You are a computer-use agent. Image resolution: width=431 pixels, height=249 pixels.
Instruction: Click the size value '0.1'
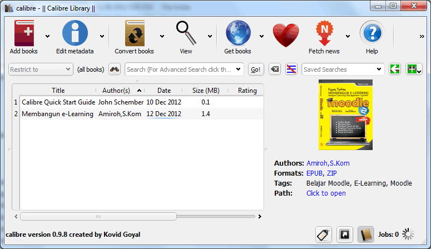(x=206, y=102)
